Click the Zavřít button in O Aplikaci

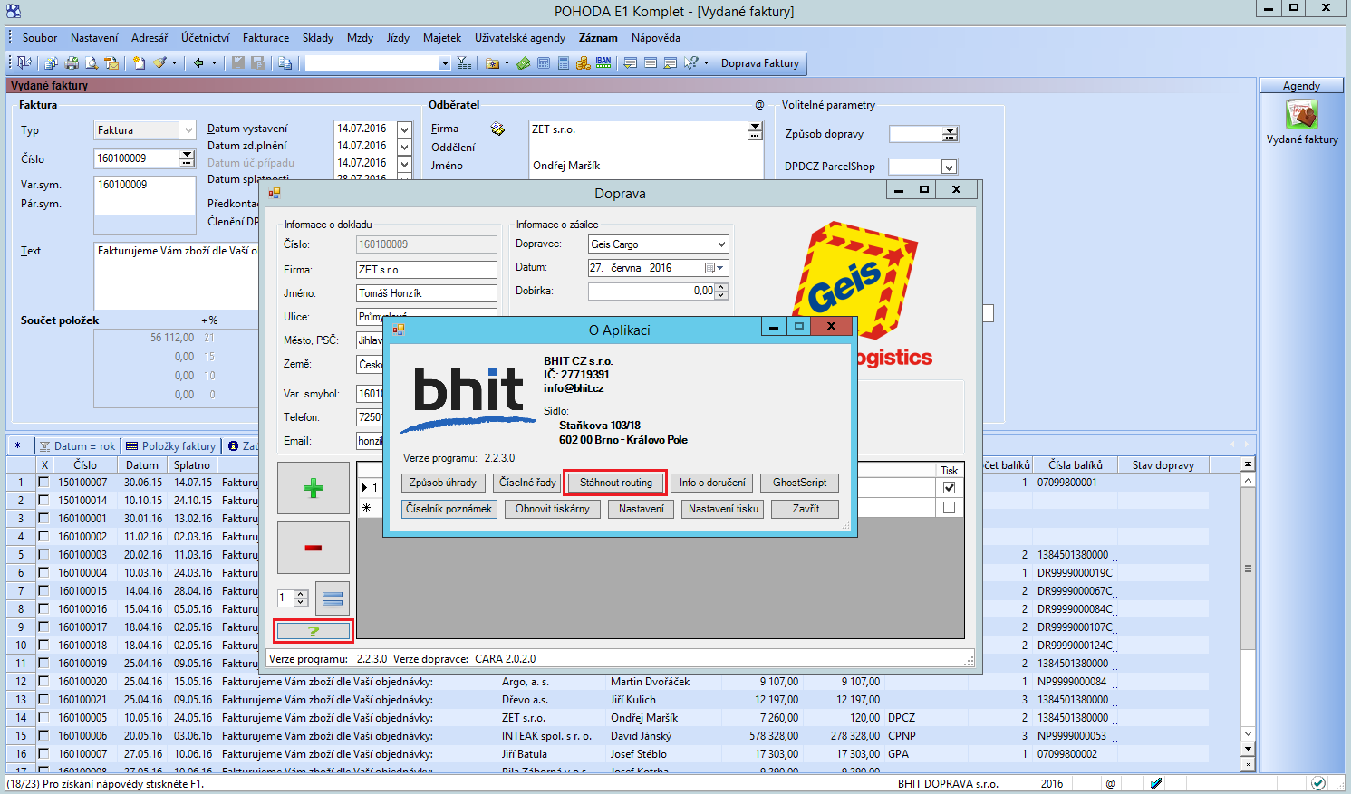click(806, 509)
